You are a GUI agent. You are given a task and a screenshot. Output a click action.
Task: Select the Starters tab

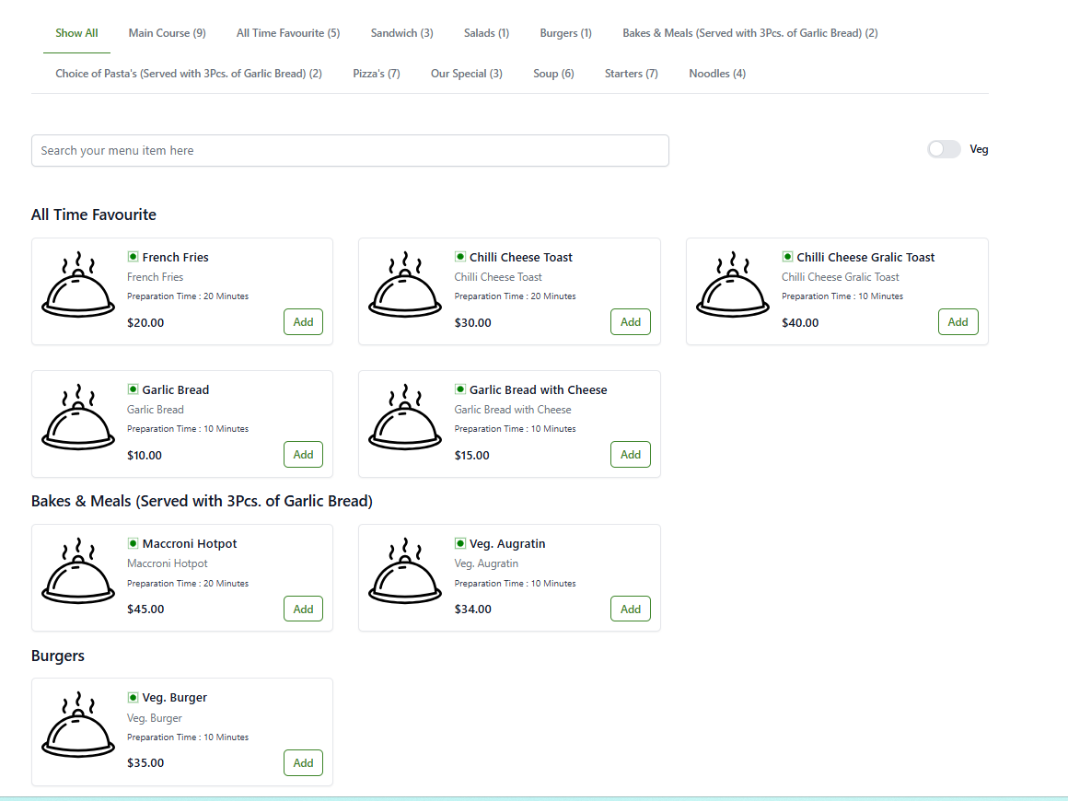[x=631, y=74]
